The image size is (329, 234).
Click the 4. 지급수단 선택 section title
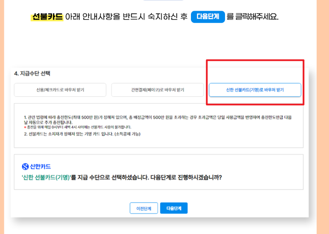pyautogui.click(x=32, y=73)
